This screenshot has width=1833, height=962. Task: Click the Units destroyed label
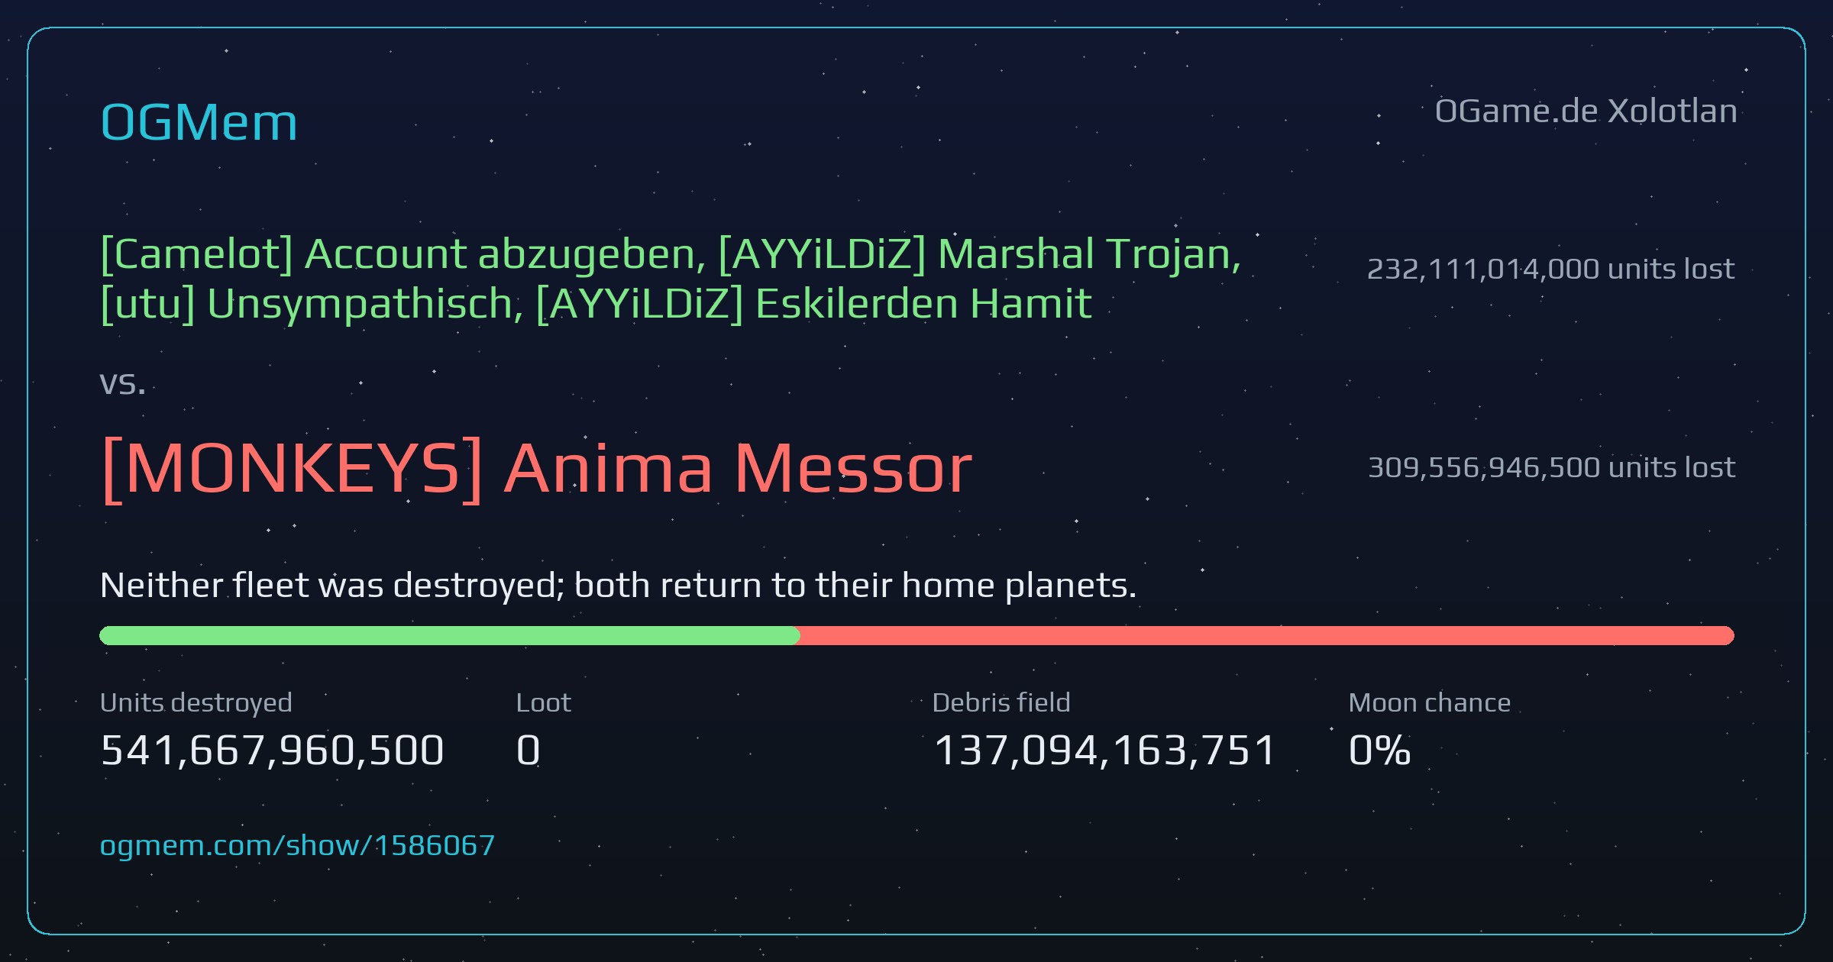pyautogui.click(x=196, y=702)
